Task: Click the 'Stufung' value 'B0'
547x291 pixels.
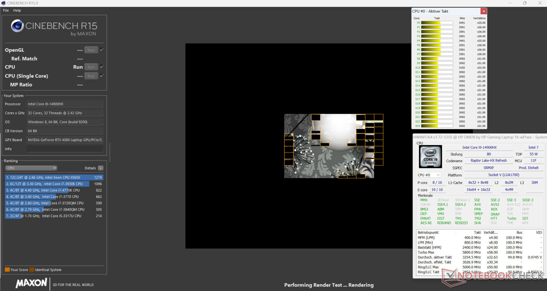Action: [x=489, y=154]
